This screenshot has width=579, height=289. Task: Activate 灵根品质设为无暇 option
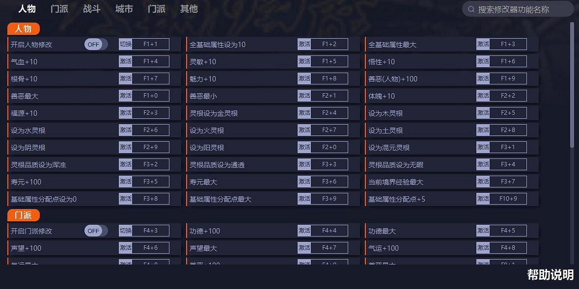[x=483, y=164]
